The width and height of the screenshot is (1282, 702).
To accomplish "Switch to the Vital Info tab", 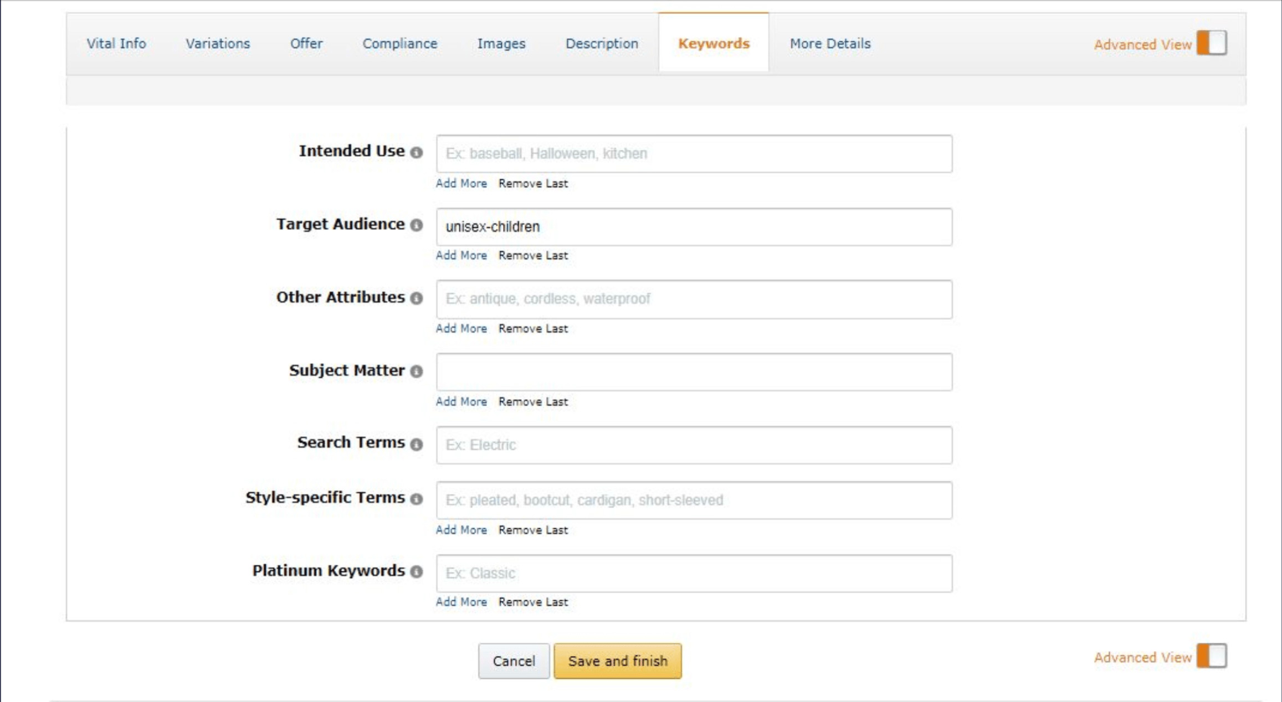I will point(116,44).
